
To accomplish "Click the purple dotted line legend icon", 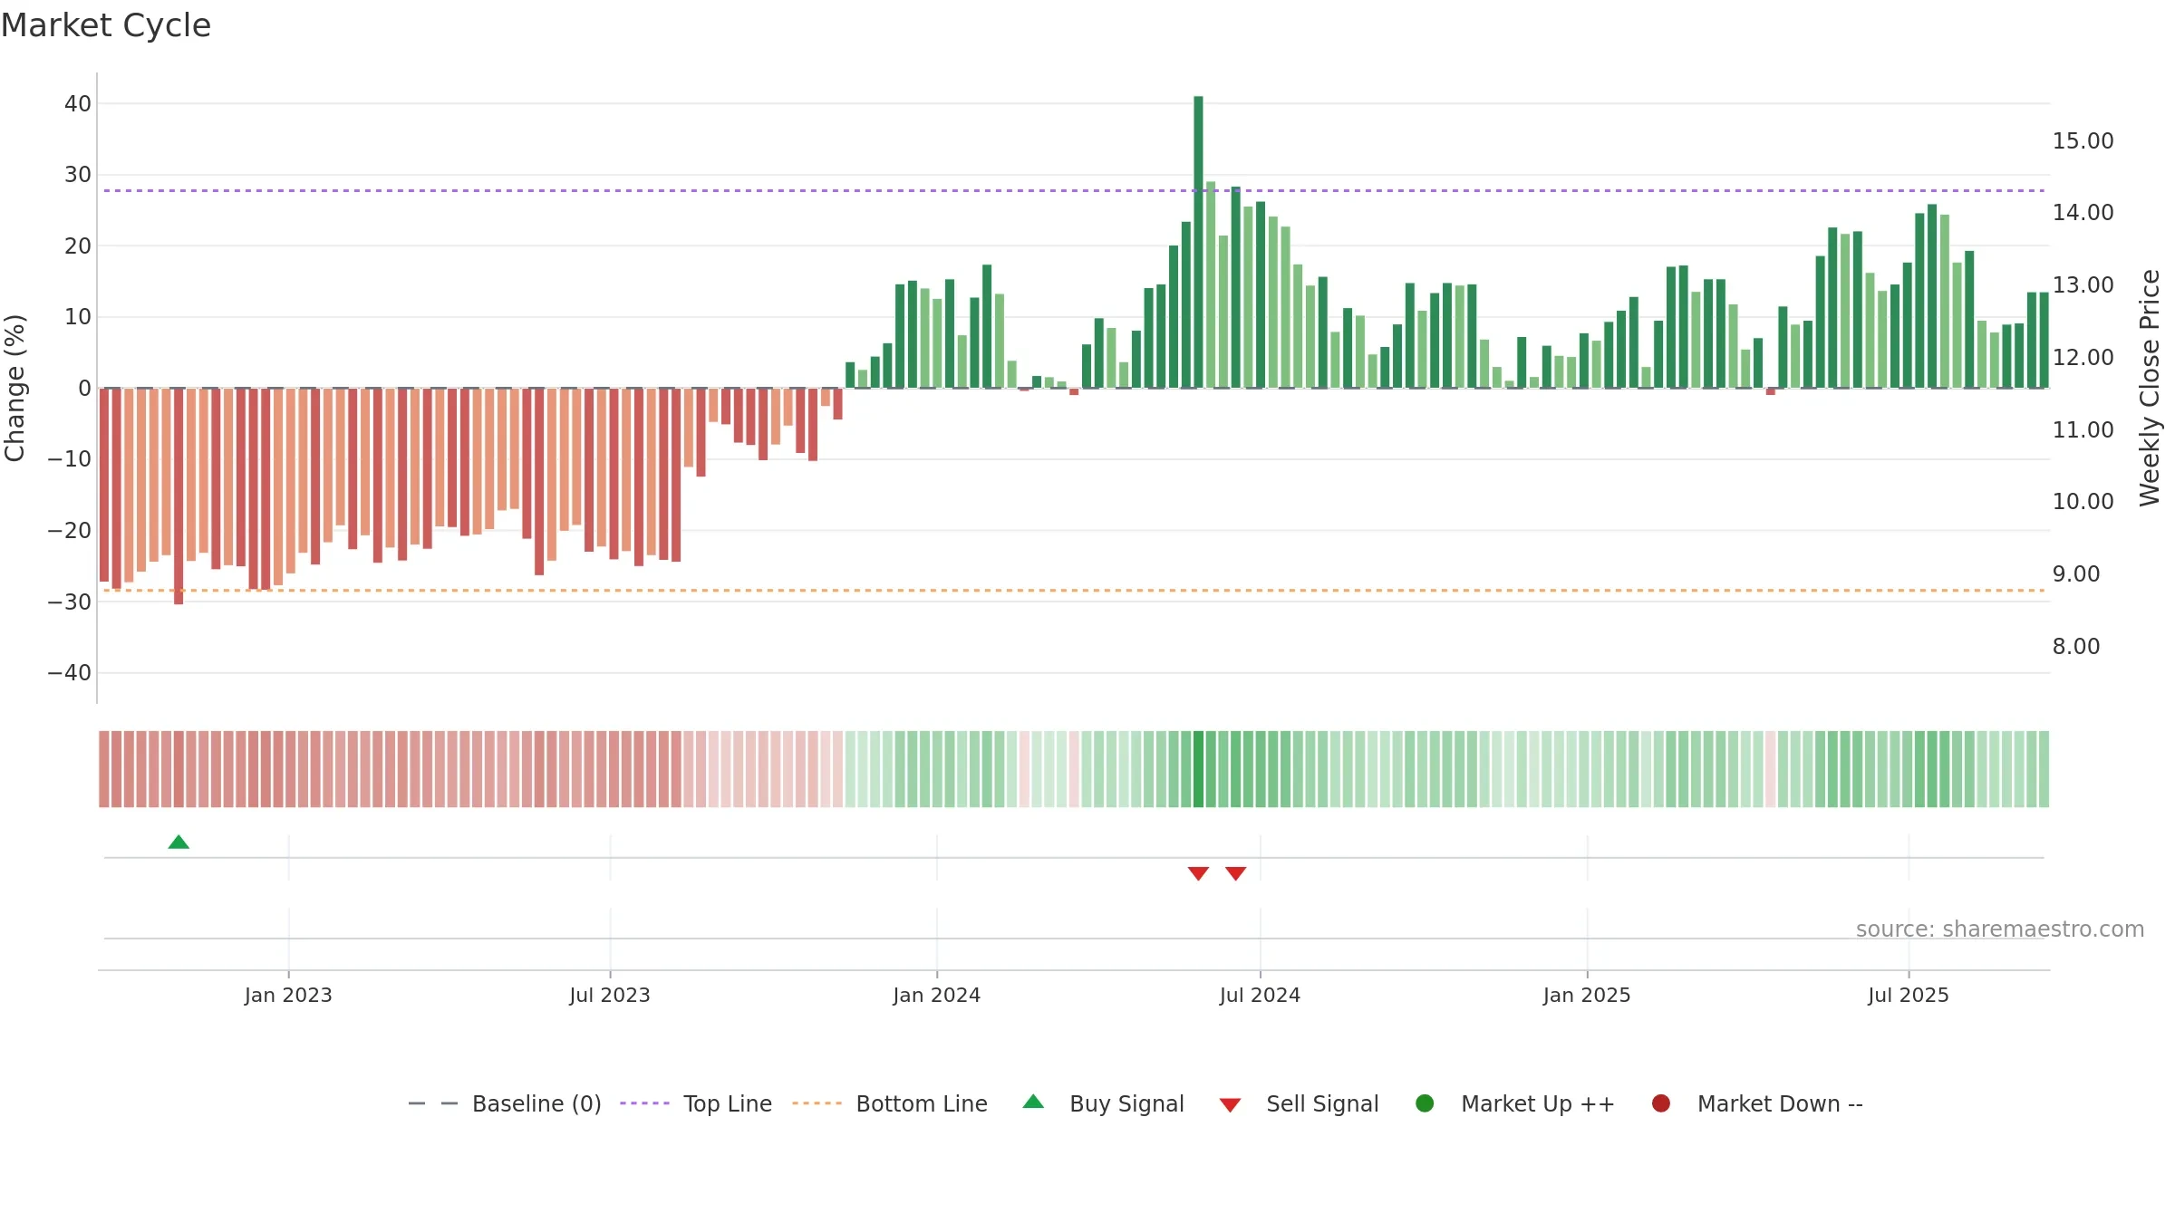I will pos(644,1103).
